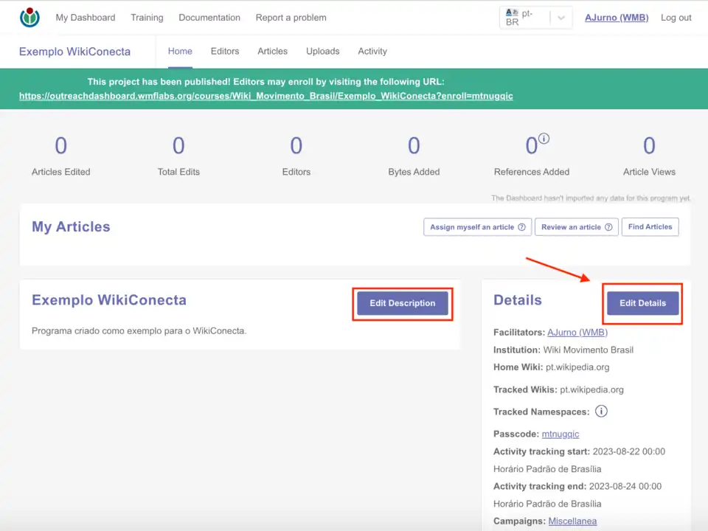Screen dimensions: 708x531
Task: Open the Miscellanea campaign link
Action: (x=572, y=521)
